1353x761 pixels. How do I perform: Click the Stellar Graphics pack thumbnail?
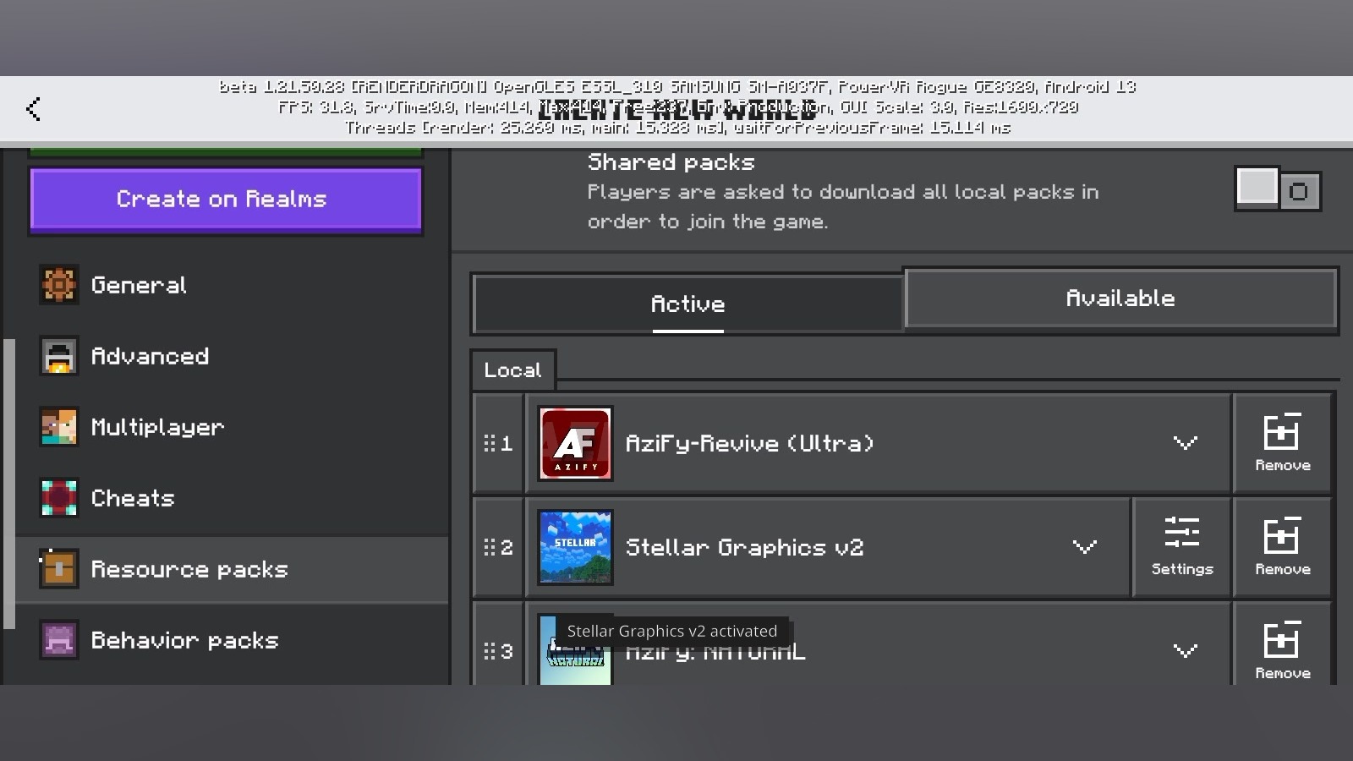click(x=575, y=547)
